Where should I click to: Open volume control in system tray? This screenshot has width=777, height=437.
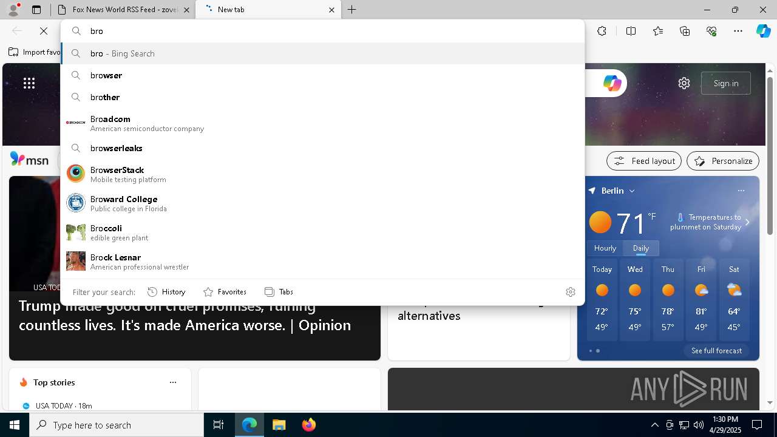(x=699, y=425)
